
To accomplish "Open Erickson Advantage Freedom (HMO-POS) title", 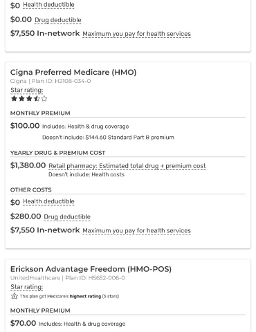I will pyautogui.click(x=91, y=269).
